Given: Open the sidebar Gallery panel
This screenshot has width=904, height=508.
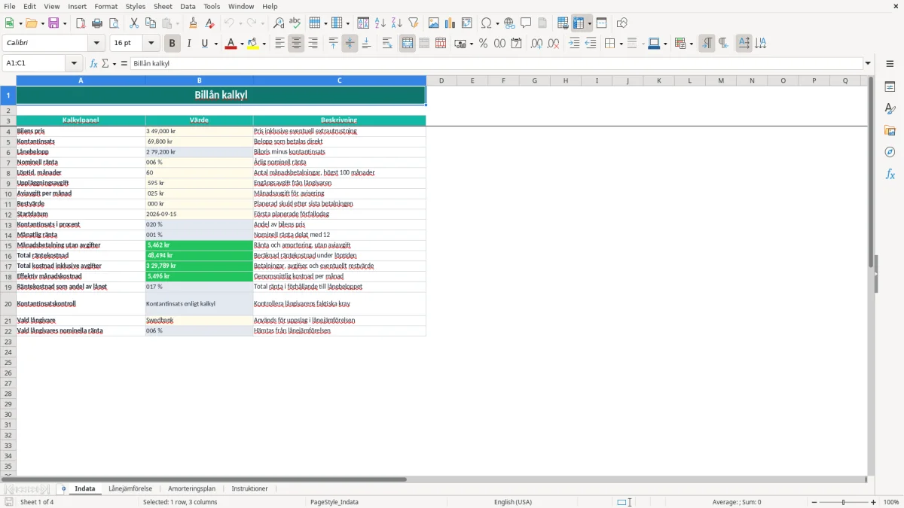Looking at the screenshot, I should click(890, 130).
